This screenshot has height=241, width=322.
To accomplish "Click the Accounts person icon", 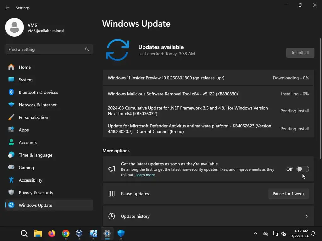I will tap(11, 142).
